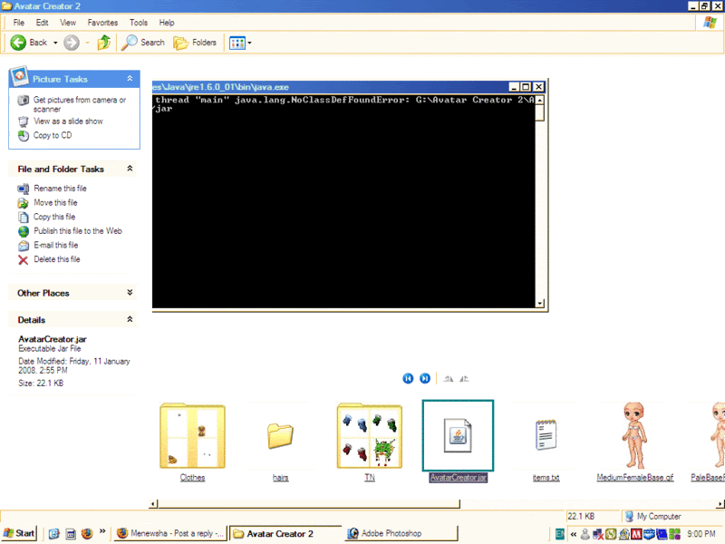725x544 pixels.
Task: Click the Rotate Counterclockwise icon
Action: click(465, 379)
